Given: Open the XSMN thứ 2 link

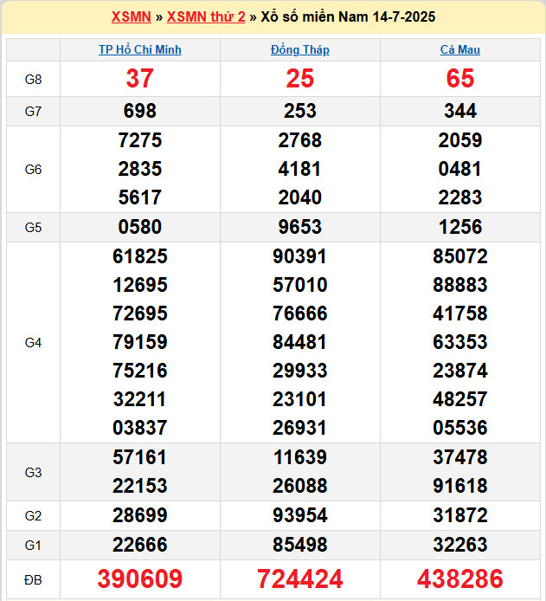Looking at the screenshot, I should click(x=206, y=16).
